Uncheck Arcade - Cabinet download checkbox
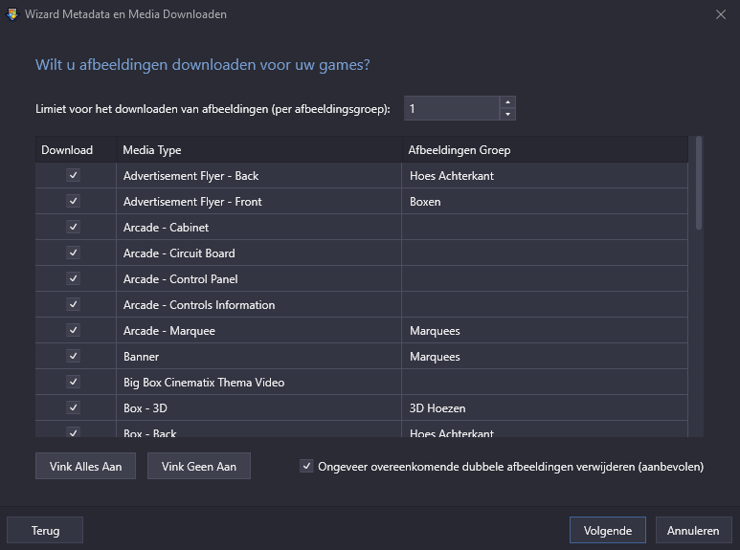740x550 pixels. click(x=73, y=227)
